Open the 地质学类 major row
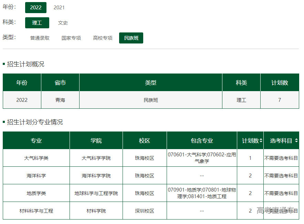 coord(36,193)
